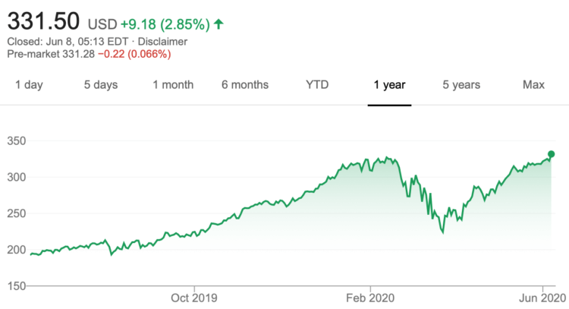Click the Feb 2020 axis marker
Image resolution: width=569 pixels, height=309 pixels.
tap(370, 298)
